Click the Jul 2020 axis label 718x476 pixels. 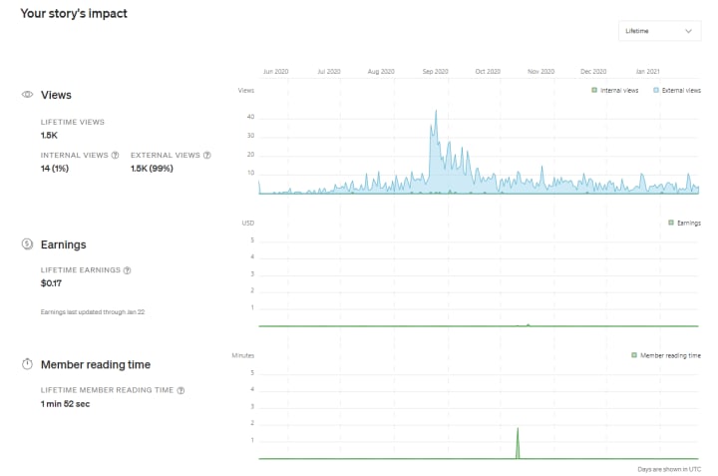pyautogui.click(x=329, y=72)
